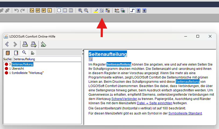Expand navigator with lower splitter arrow
This screenshot has width=219, height=129.
[x=83, y=54]
